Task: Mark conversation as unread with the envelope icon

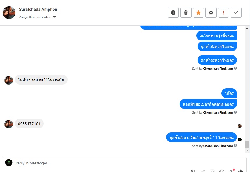Action: pyautogui.click(x=211, y=12)
